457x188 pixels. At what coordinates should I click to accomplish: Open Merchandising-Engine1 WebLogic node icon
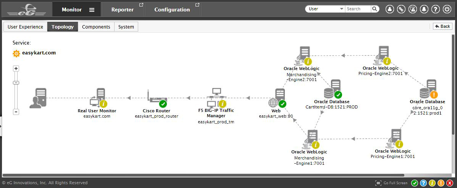[x=311, y=140]
